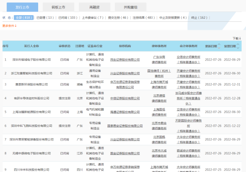
Task: Sort ascending by 受理日期 up arrow
Action: (238, 44)
